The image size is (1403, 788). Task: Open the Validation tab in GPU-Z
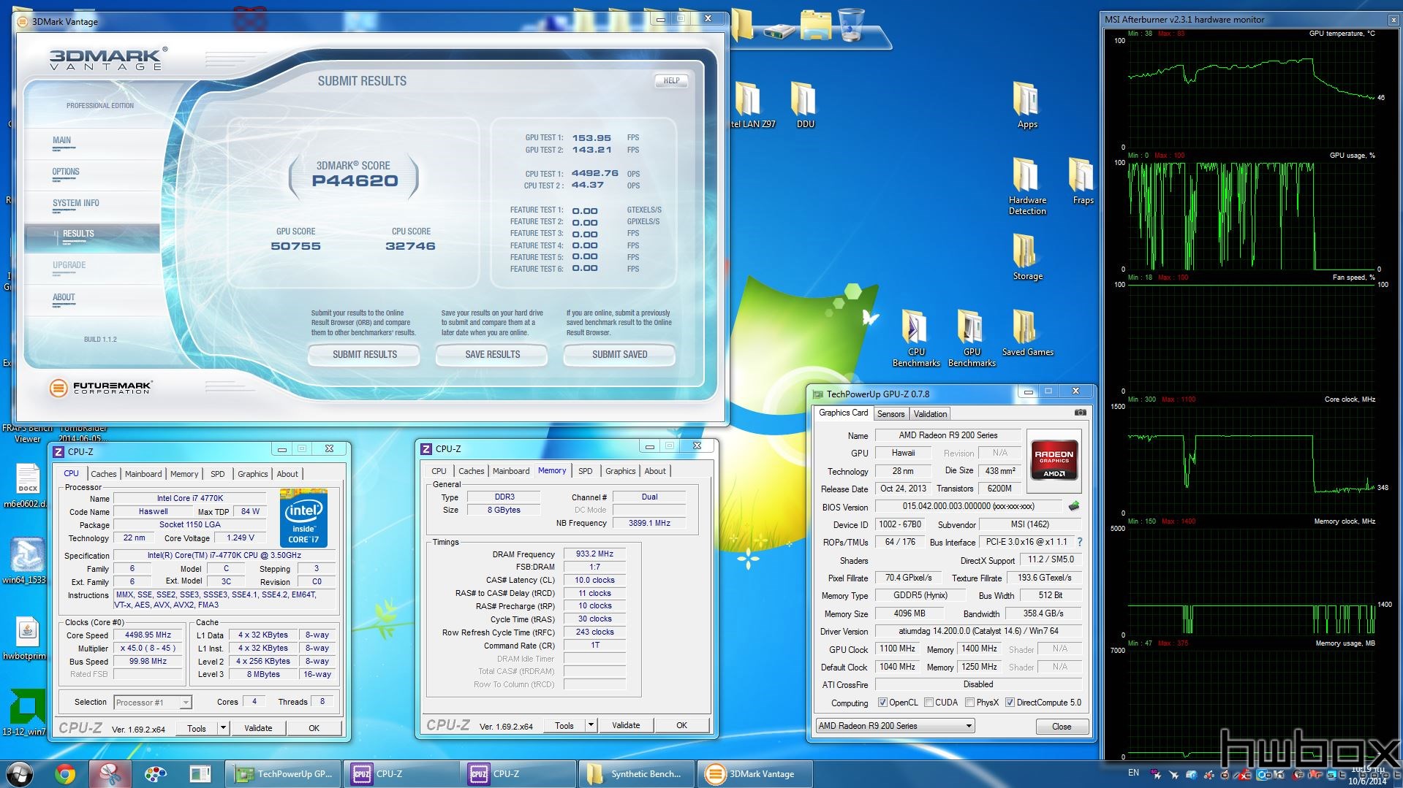click(930, 414)
